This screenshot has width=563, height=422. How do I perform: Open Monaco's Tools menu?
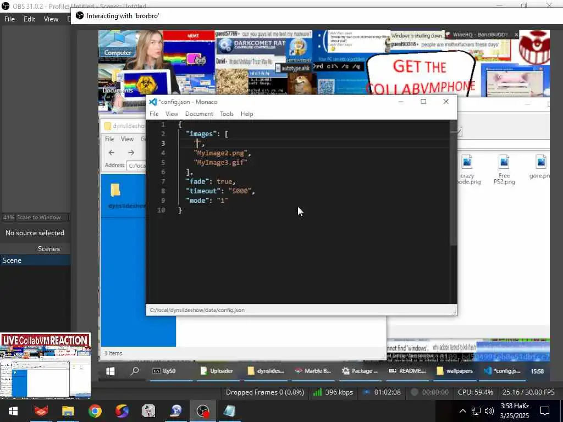(227, 114)
